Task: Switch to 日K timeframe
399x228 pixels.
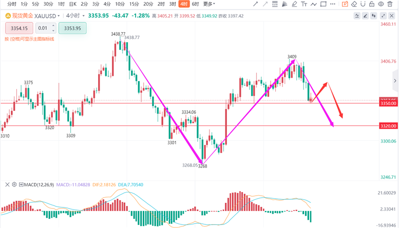Action: pyautogui.click(x=73, y=4)
